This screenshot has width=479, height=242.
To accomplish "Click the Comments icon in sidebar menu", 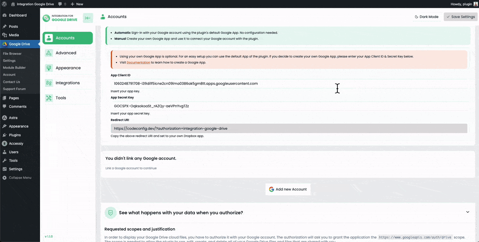I will point(4,106).
